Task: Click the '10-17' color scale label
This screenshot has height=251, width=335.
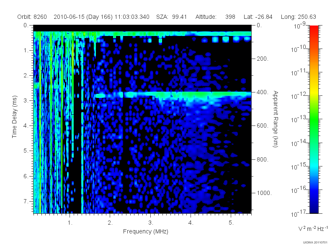Action: click(x=299, y=213)
